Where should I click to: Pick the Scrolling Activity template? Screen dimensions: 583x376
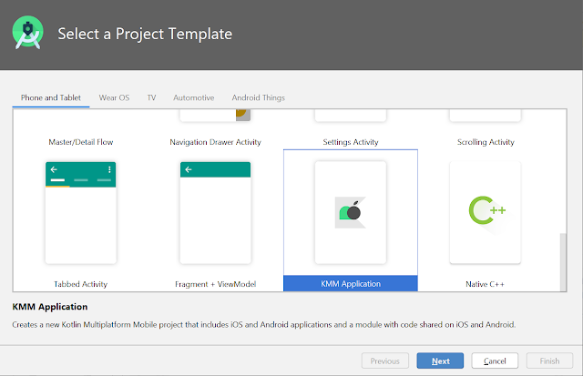[485, 142]
